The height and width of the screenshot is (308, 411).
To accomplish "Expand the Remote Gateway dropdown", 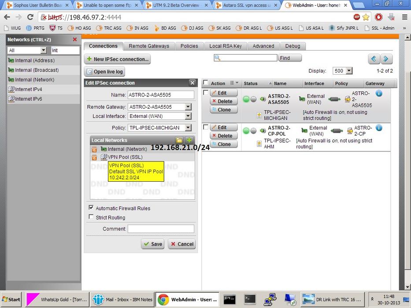I will coord(188,107).
